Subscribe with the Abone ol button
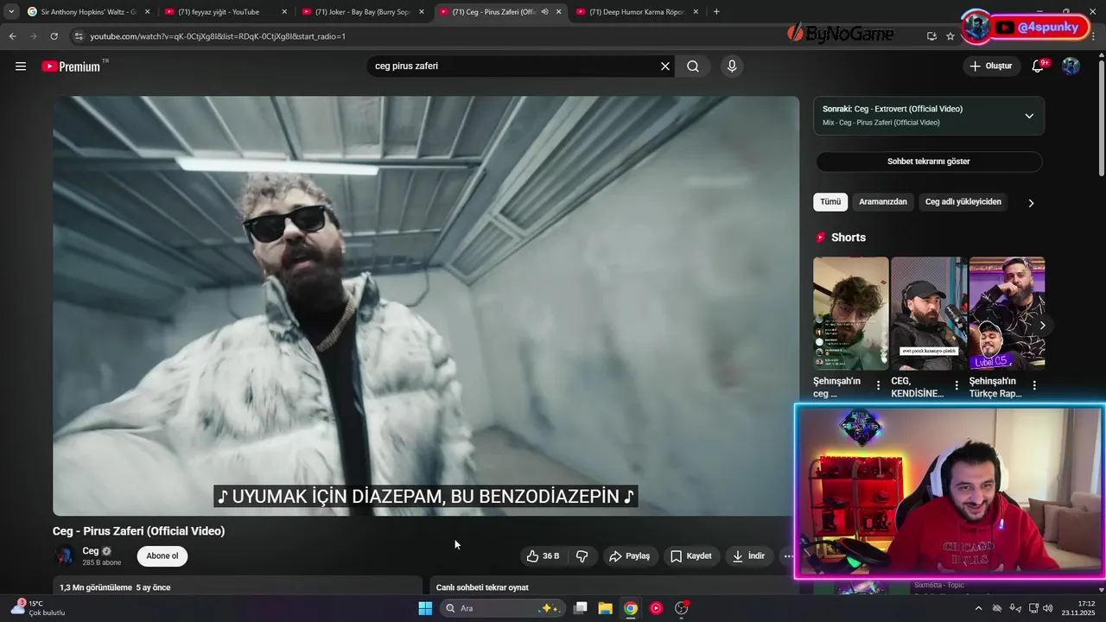Viewport: 1106px width, 622px height. pyautogui.click(x=162, y=555)
